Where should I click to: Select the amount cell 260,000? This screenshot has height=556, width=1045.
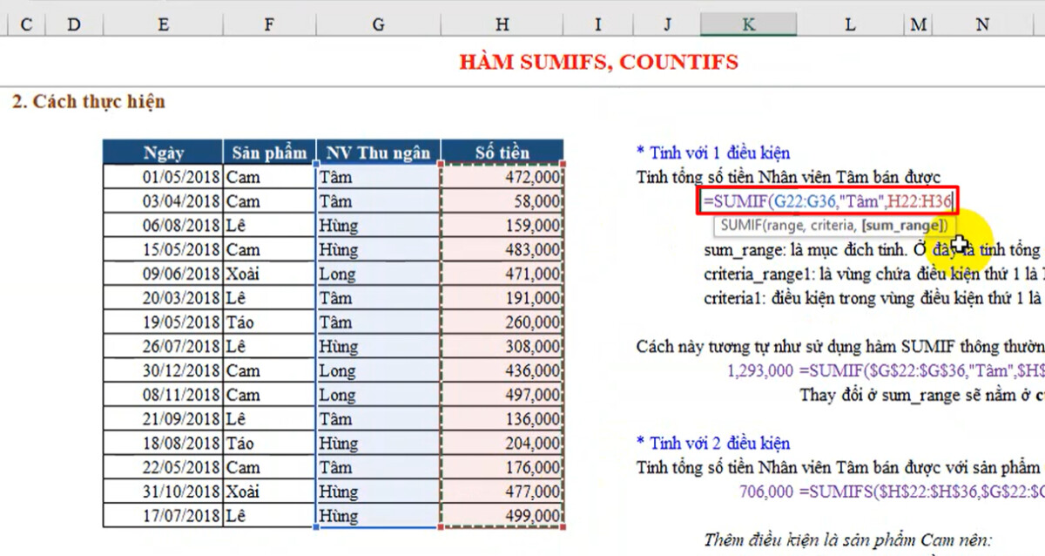pos(502,322)
